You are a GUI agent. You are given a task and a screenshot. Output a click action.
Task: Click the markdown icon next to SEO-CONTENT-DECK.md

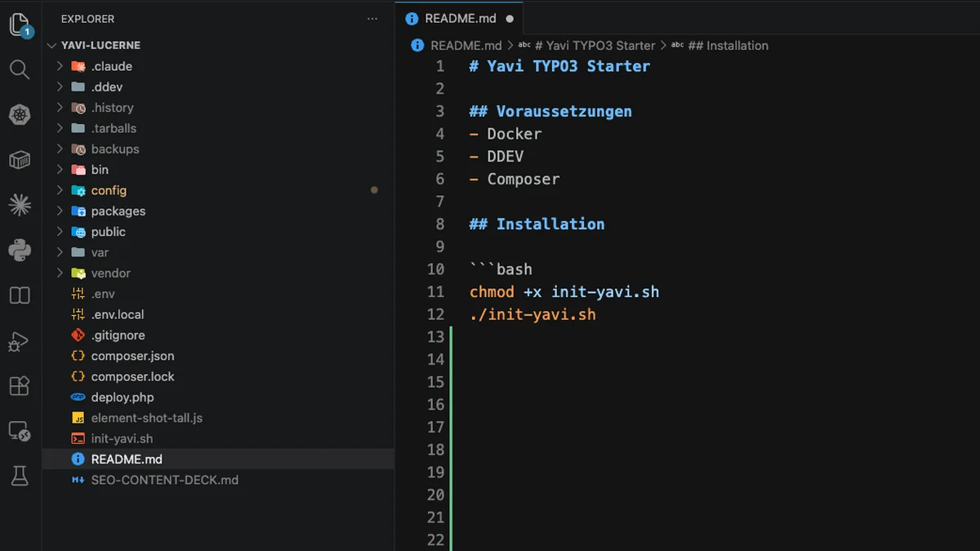click(78, 480)
